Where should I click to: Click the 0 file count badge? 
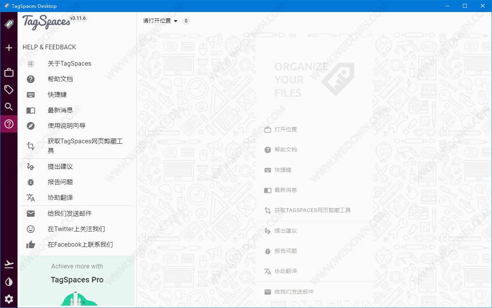click(186, 21)
